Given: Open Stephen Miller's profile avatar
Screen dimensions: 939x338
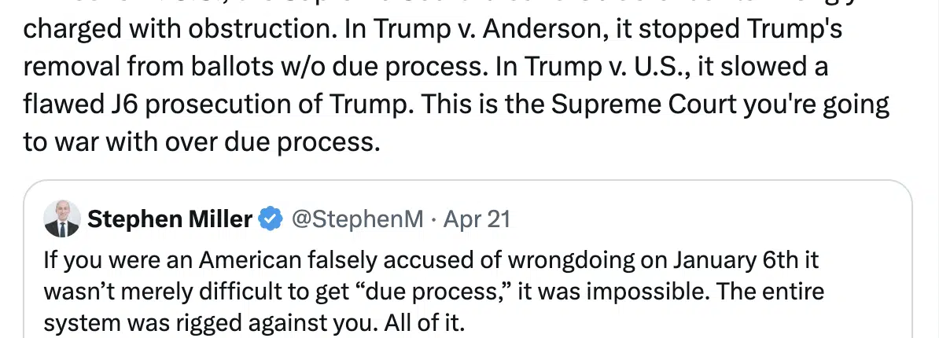Looking at the screenshot, I should 61,219.
